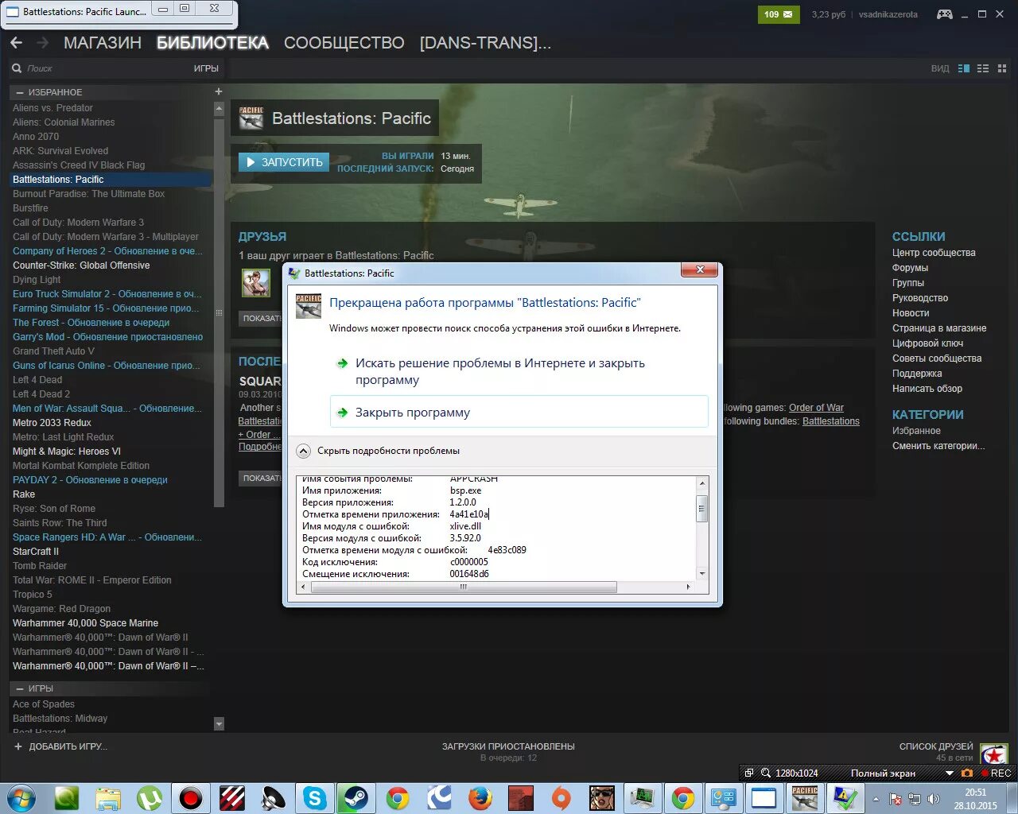
Task: Open friends list avatar icon
Action: click(x=993, y=754)
